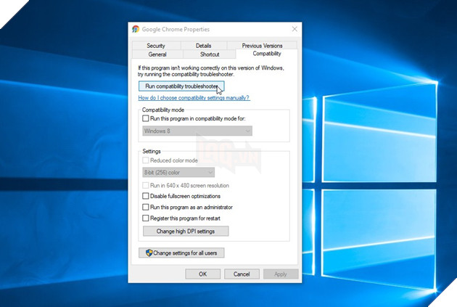Open the choose compatibility settings manually link
This screenshot has width=457, height=307.
(x=194, y=98)
